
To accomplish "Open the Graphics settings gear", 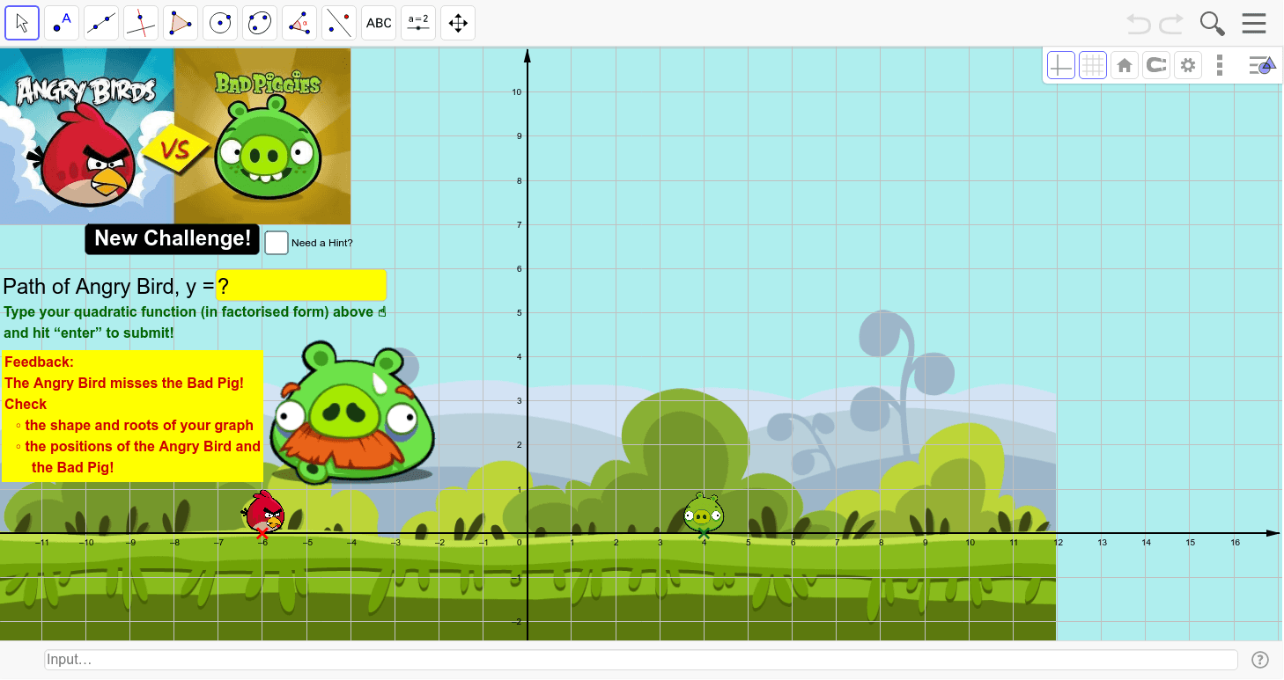I will (x=1188, y=65).
